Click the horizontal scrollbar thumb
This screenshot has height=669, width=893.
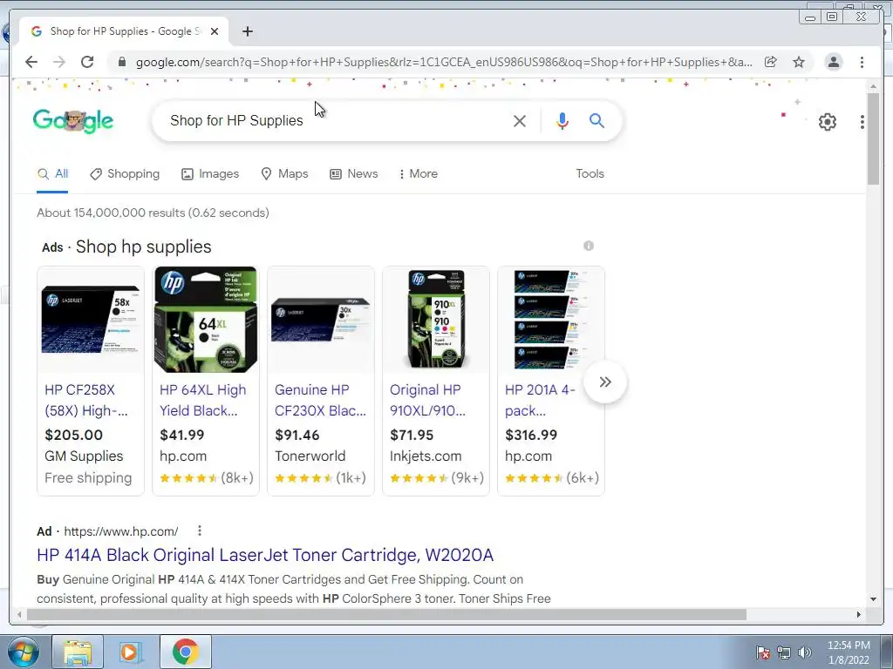pyautogui.click(x=386, y=614)
